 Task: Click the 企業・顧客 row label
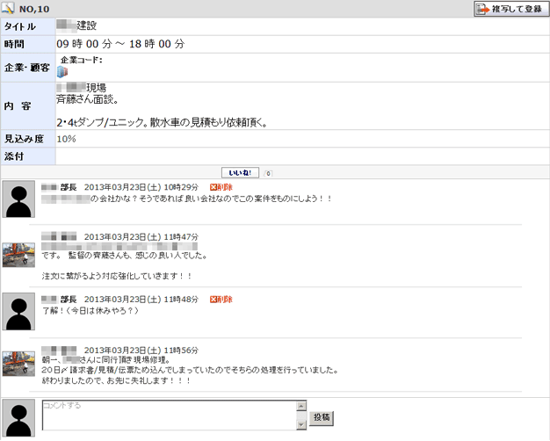tap(26, 68)
